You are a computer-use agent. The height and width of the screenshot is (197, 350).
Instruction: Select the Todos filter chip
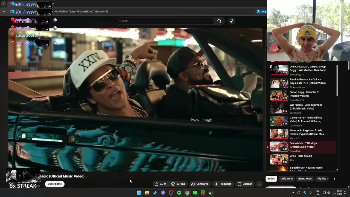pyautogui.click(x=271, y=179)
